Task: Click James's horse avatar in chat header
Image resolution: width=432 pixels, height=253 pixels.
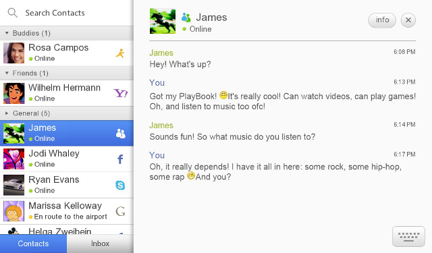Action: coord(163,21)
